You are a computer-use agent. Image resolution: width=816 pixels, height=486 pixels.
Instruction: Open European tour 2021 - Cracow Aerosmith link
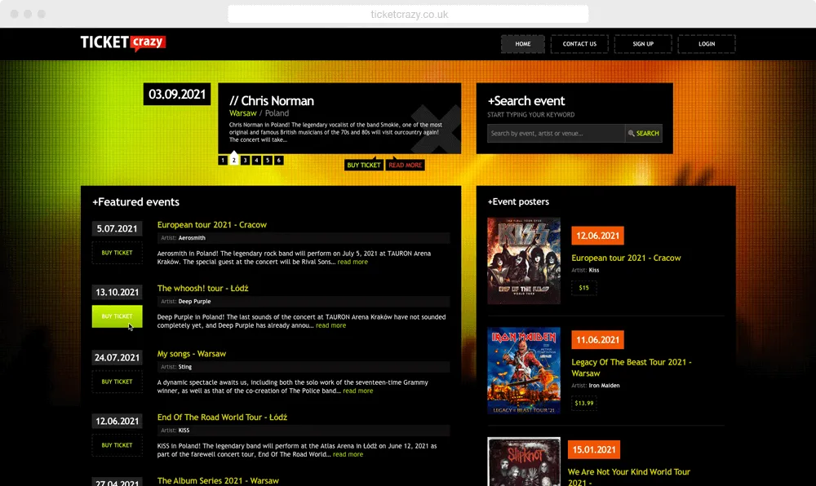212,225
